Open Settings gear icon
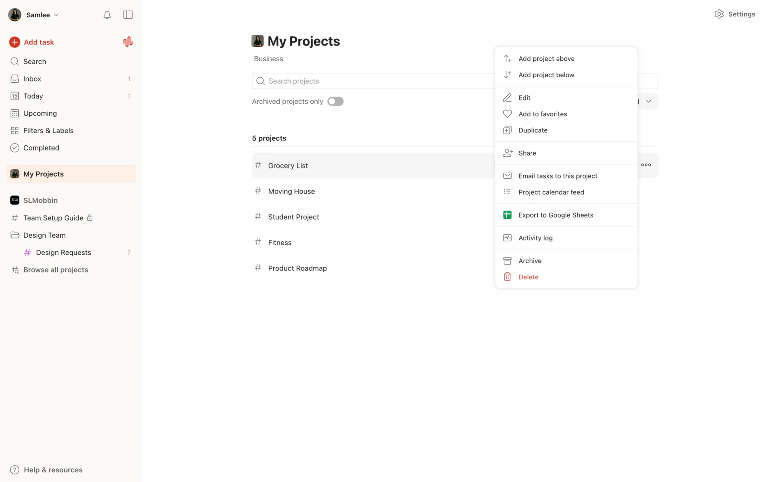Viewport: 768px width, 482px height. point(719,14)
